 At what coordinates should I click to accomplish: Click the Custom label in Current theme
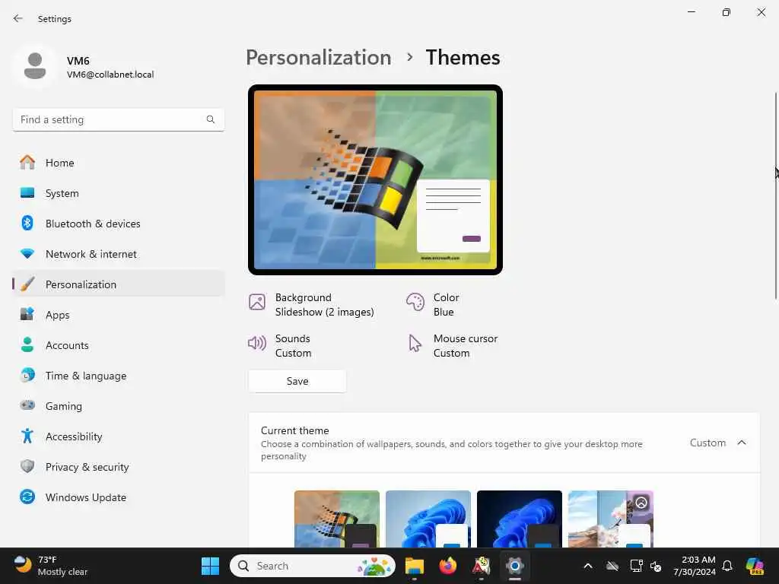(x=707, y=443)
